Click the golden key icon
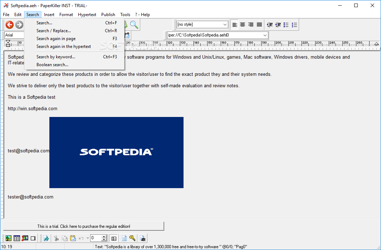The width and height of the screenshot is (381, 250). click(x=132, y=238)
